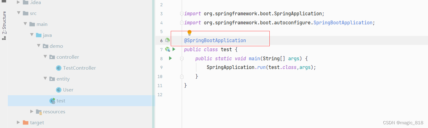Click the yellow intention light bulb
The width and height of the screenshot is (428, 128).
(189, 32)
